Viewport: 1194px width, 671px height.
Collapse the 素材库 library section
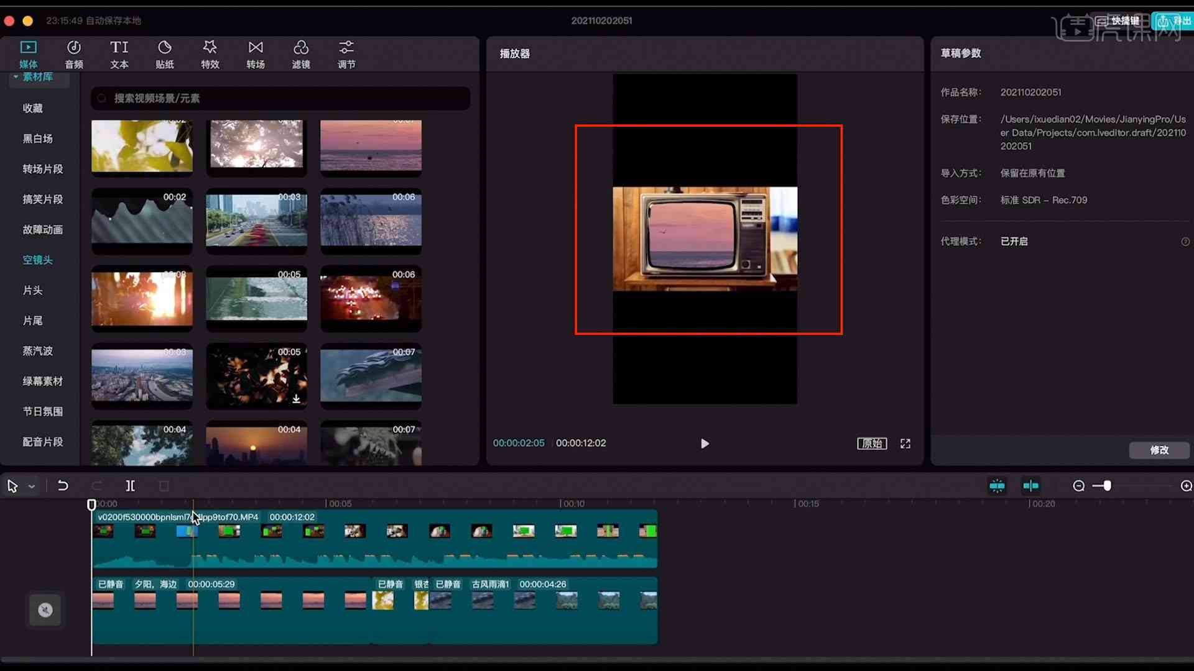16,77
